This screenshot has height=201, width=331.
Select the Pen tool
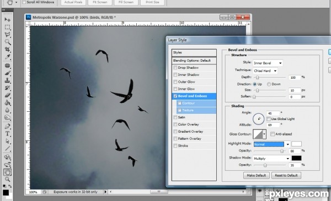point(7,126)
